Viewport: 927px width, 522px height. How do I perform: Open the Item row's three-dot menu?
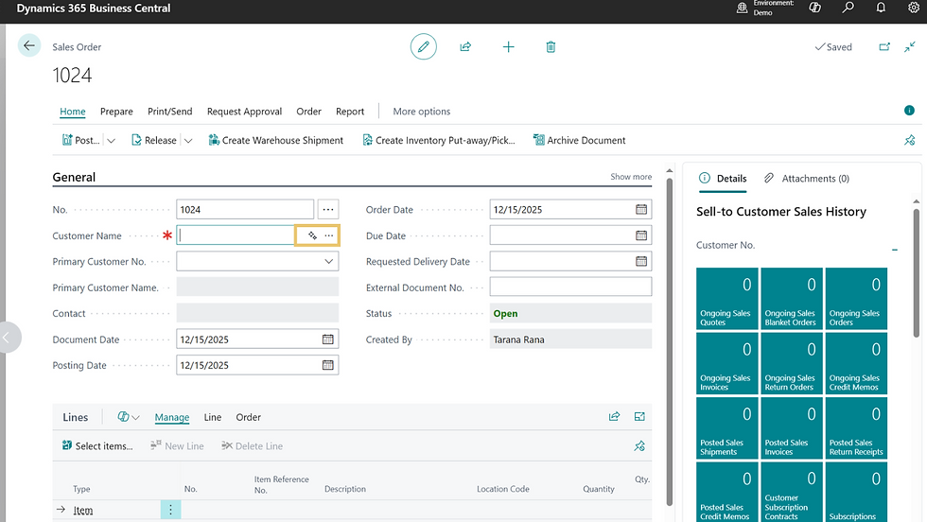[x=170, y=510]
